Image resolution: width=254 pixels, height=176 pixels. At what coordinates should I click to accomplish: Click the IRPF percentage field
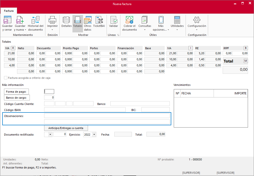tap(227, 53)
